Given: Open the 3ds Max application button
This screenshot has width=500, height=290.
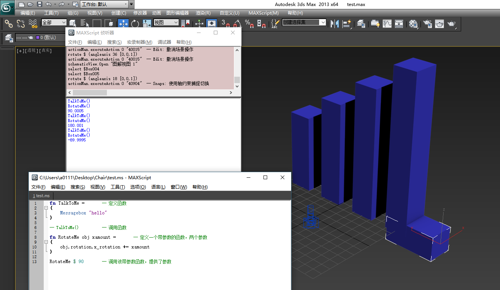Looking at the screenshot, I should 7,7.
